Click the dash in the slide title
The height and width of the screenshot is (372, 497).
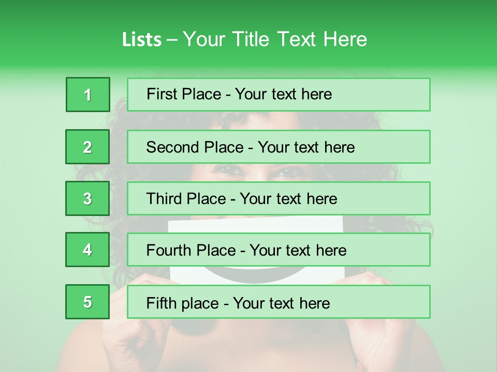click(x=172, y=40)
